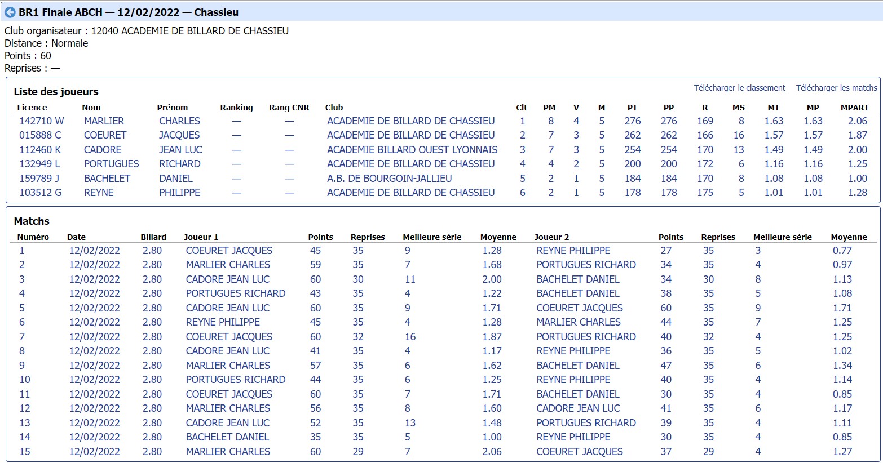Click MARLIER CHARLES as Joueur 1 in match 2

tap(228, 265)
